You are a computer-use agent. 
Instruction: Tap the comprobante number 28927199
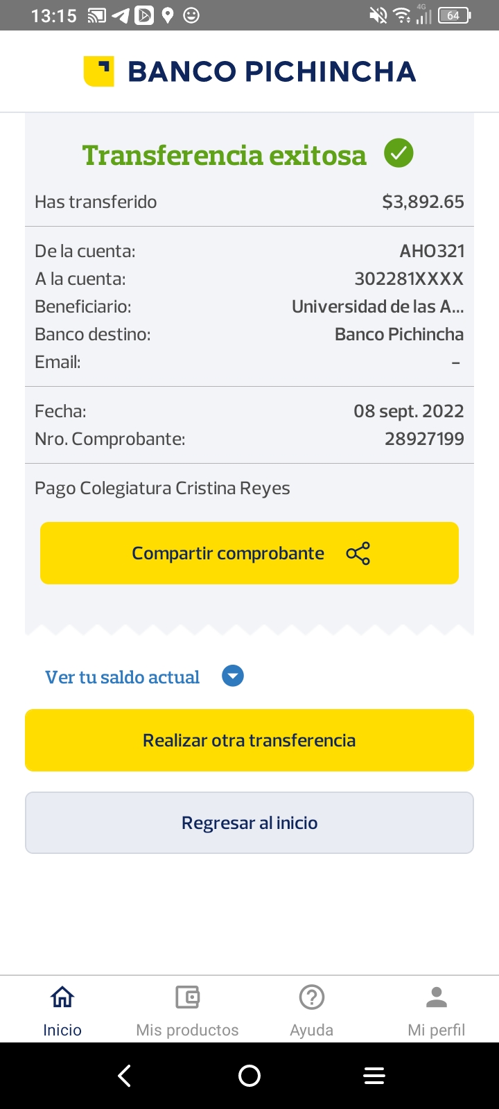(424, 439)
